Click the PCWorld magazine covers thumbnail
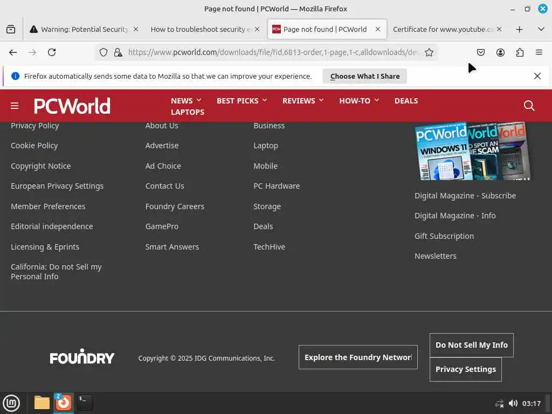 coord(473,151)
